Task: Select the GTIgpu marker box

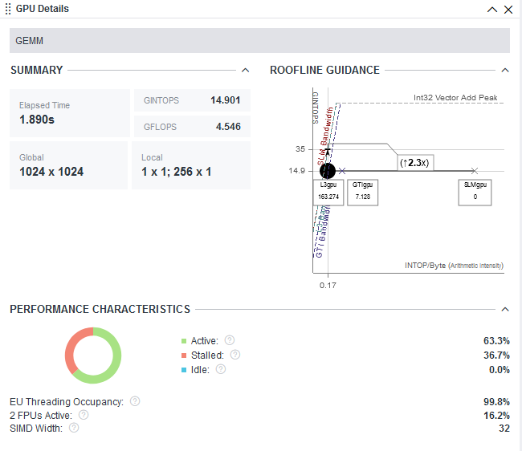Action: [x=361, y=193]
